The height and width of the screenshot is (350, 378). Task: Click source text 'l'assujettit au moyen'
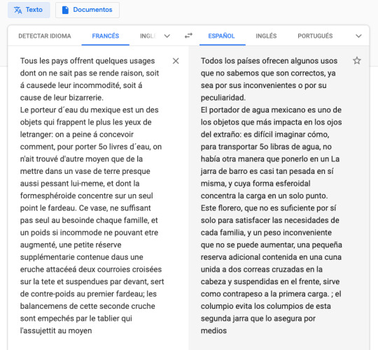click(x=56, y=330)
